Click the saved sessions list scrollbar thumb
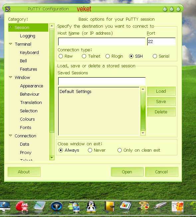 [143, 111]
